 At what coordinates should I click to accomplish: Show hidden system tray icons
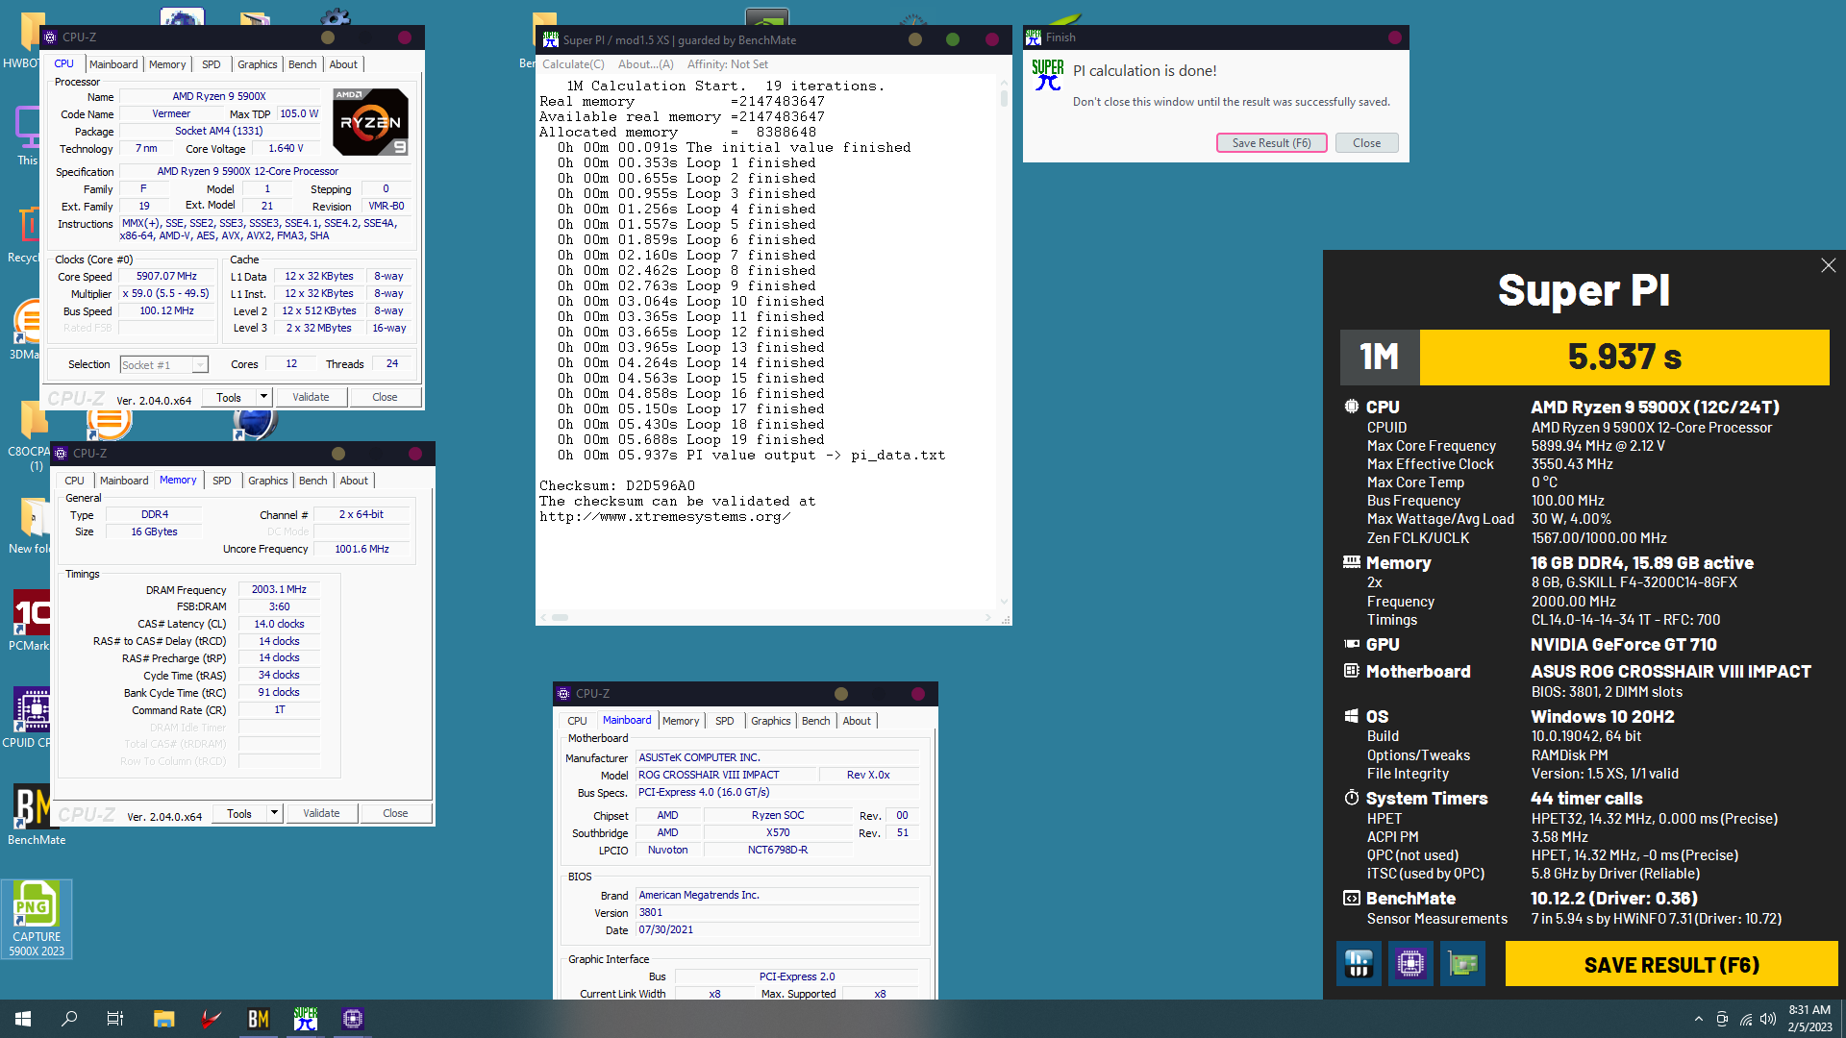tap(1698, 1019)
